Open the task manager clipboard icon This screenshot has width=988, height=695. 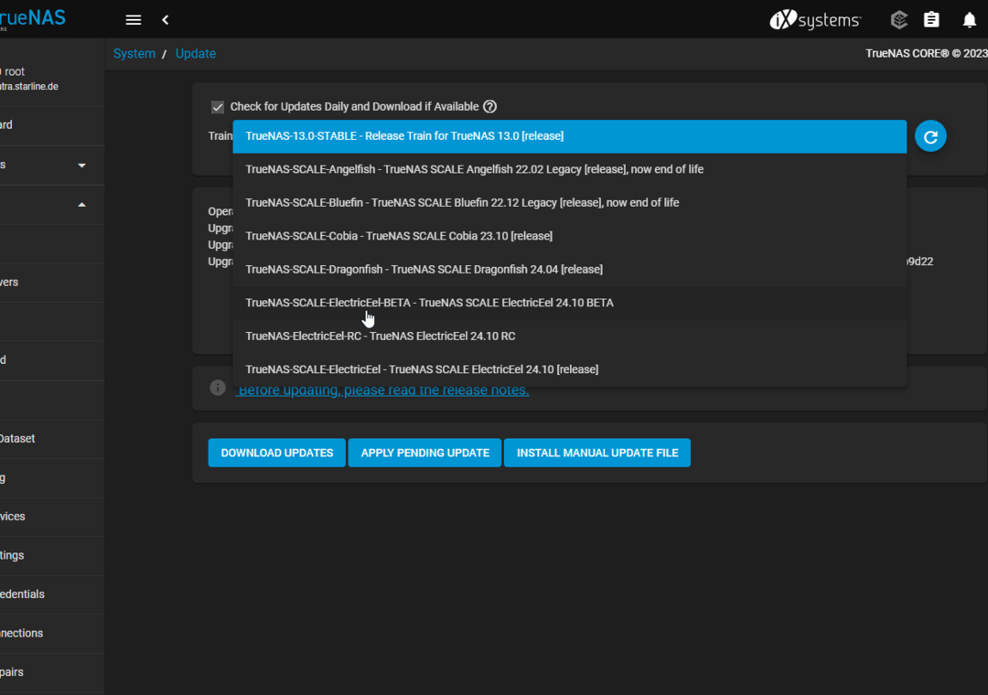click(x=931, y=20)
